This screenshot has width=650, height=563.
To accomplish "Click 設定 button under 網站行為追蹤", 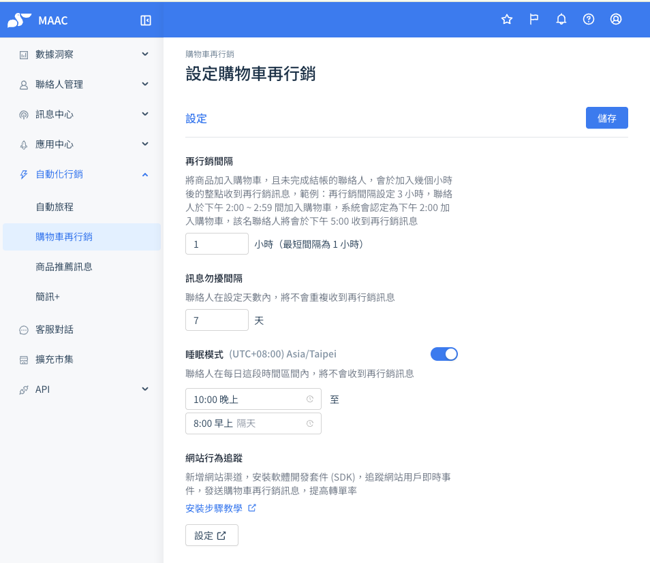I will 212,535.
